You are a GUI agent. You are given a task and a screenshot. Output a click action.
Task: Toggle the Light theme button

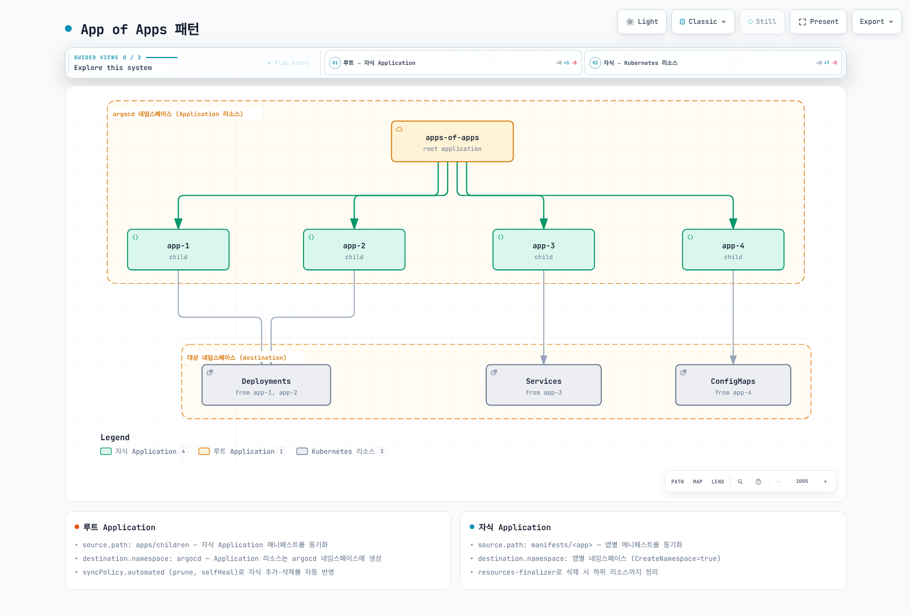pos(642,22)
